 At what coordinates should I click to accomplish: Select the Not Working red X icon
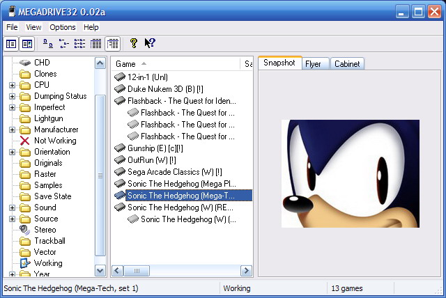point(25,141)
